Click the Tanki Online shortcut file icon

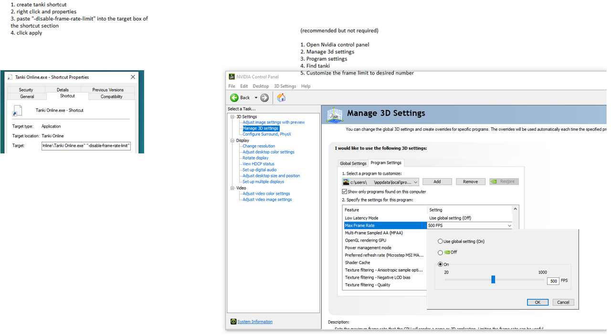click(x=17, y=111)
